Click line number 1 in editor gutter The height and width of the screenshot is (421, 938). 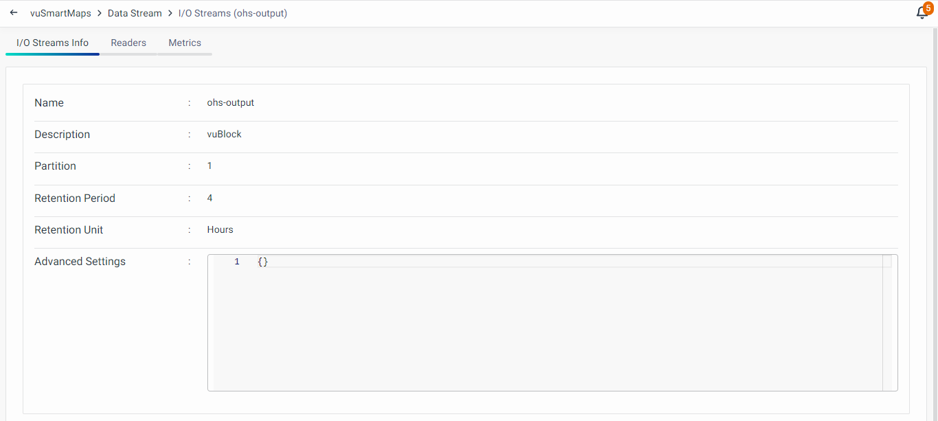(237, 262)
